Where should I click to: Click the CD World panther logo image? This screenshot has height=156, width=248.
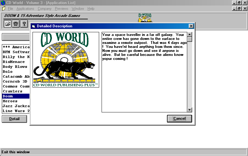pyautogui.click(x=66, y=60)
